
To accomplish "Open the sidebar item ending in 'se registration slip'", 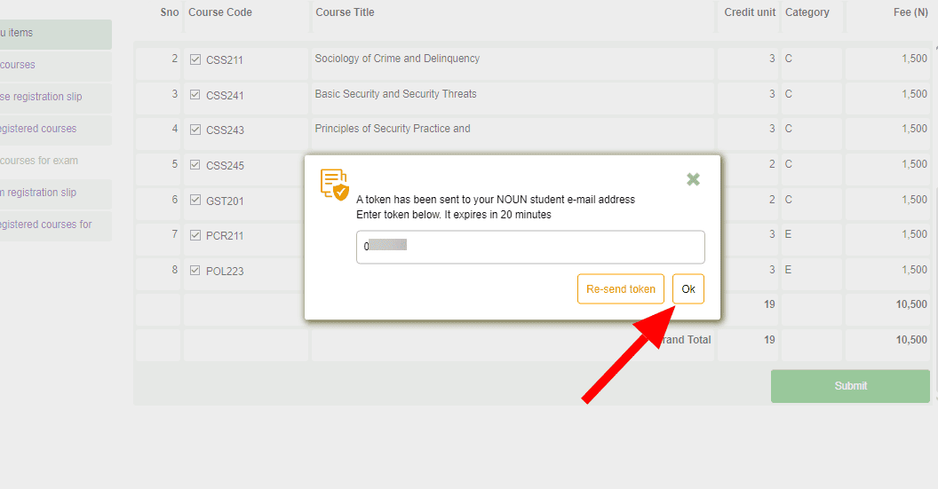I will 56,98.
